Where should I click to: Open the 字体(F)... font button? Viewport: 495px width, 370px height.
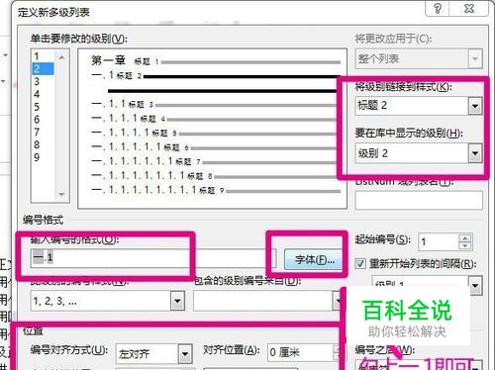(x=314, y=260)
